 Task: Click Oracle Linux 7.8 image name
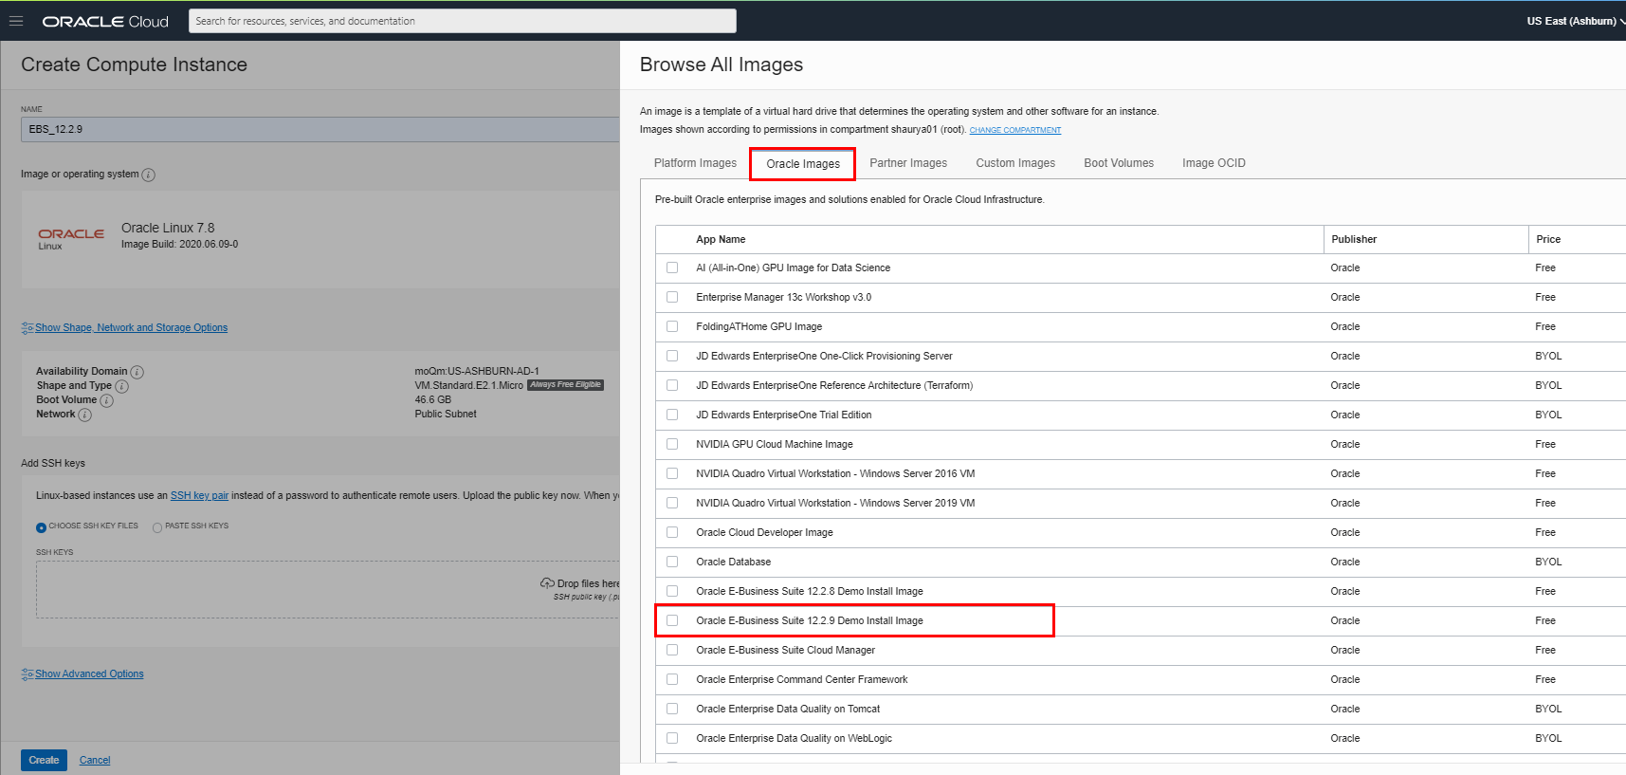click(x=168, y=229)
